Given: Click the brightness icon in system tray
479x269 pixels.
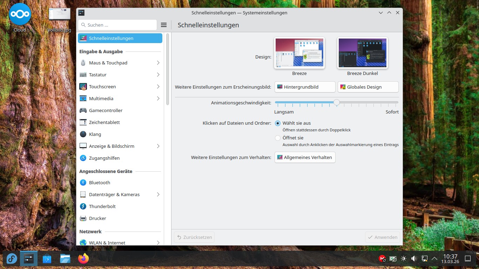Looking at the screenshot, I should click(x=404, y=259).
